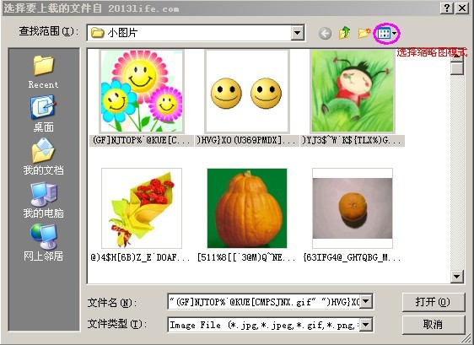Select the two smiley faces thumbnail
The width and height of the screenshot is (474, 345).
247,91
